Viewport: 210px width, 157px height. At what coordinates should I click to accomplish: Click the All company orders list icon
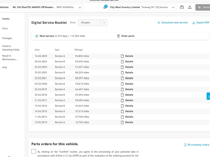pos(185,145)
